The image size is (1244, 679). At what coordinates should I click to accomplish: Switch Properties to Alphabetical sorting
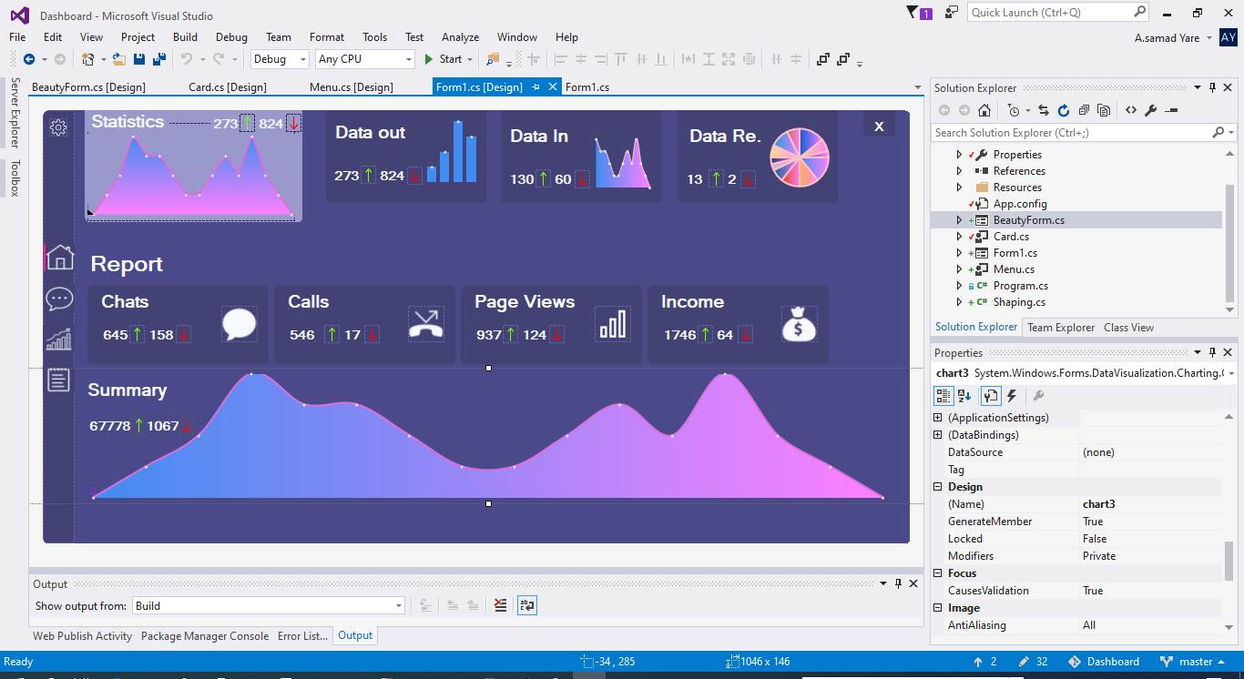pos(964,396)
